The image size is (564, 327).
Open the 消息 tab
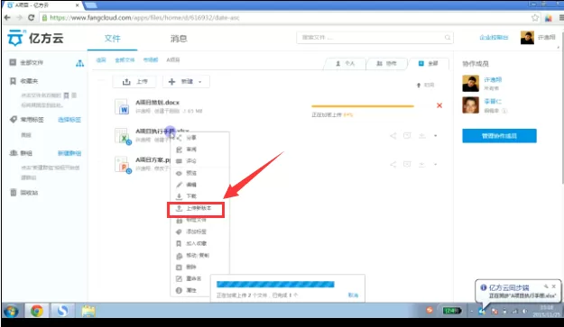pos(179,39)
